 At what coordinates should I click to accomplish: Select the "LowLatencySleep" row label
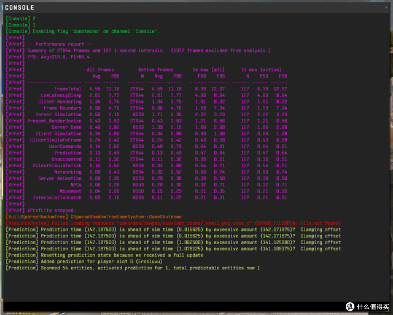coord(61,96)
